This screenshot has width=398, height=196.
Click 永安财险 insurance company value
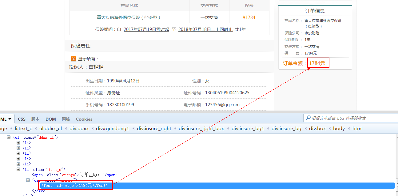[312, 33]
